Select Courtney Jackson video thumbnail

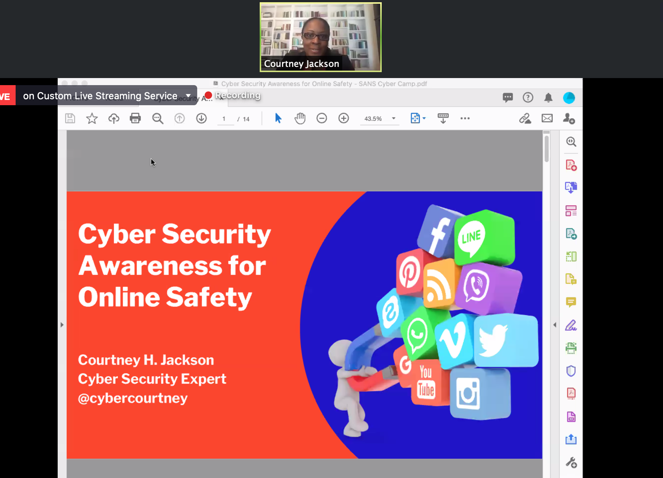(321, 37)
